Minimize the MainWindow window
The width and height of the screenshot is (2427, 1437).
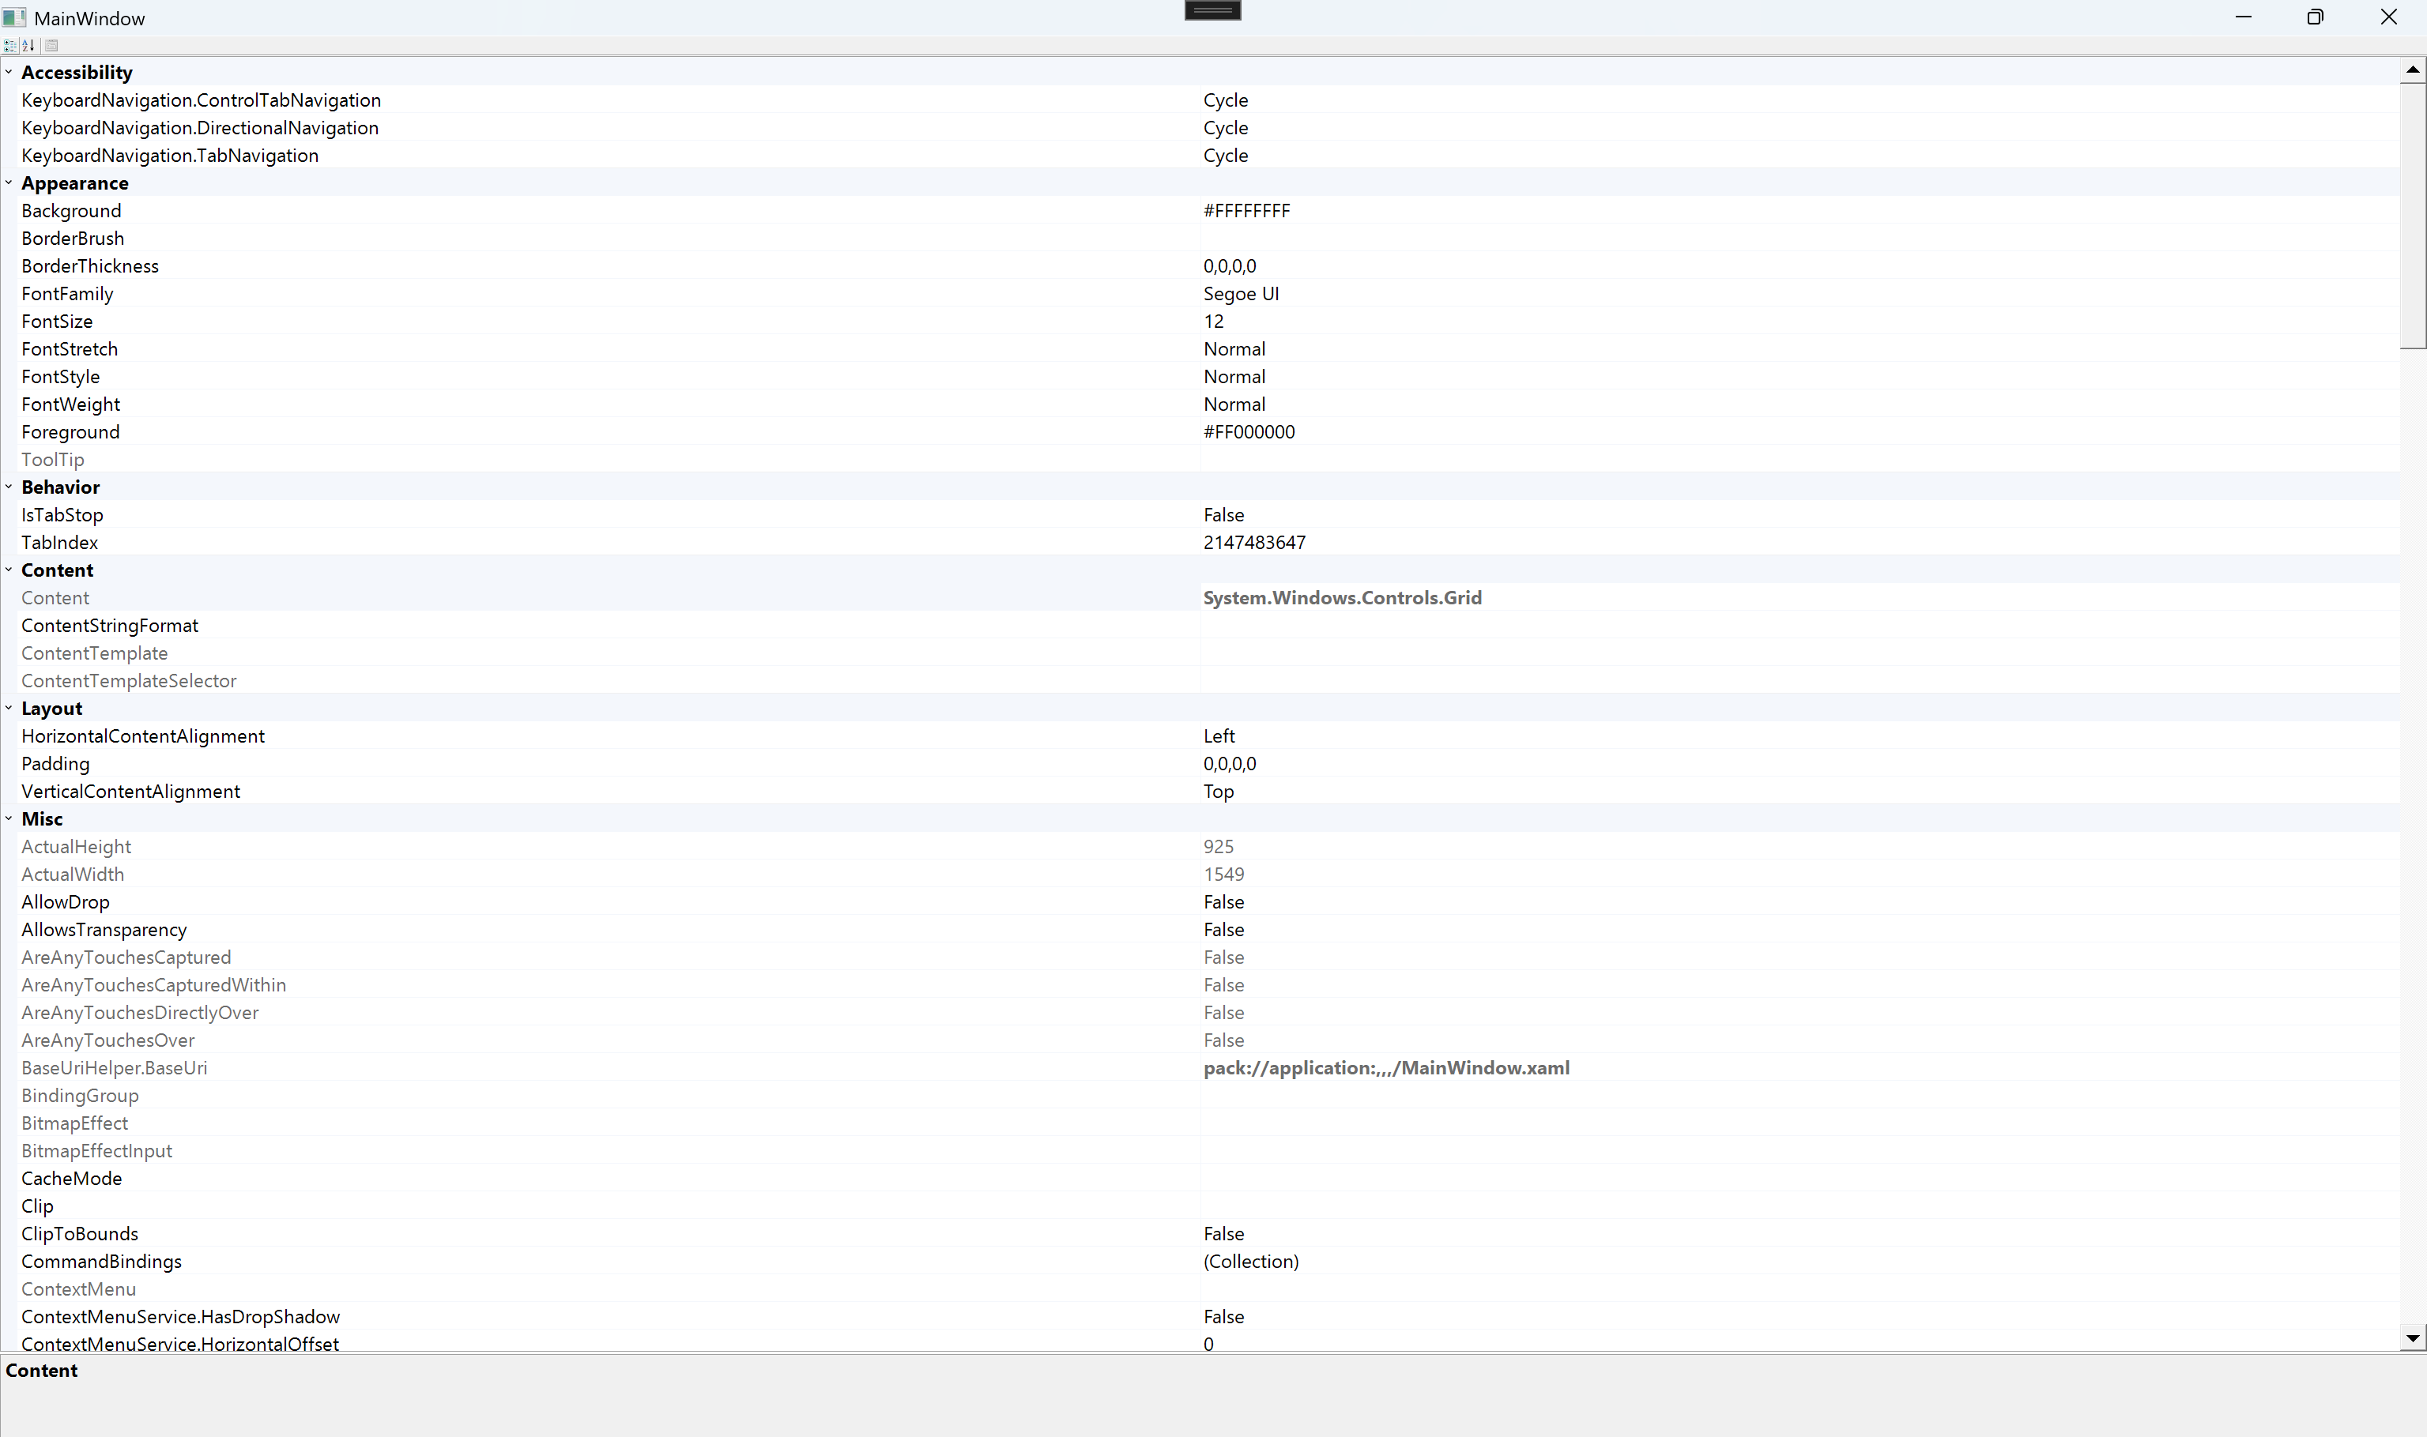[2243, 17]
